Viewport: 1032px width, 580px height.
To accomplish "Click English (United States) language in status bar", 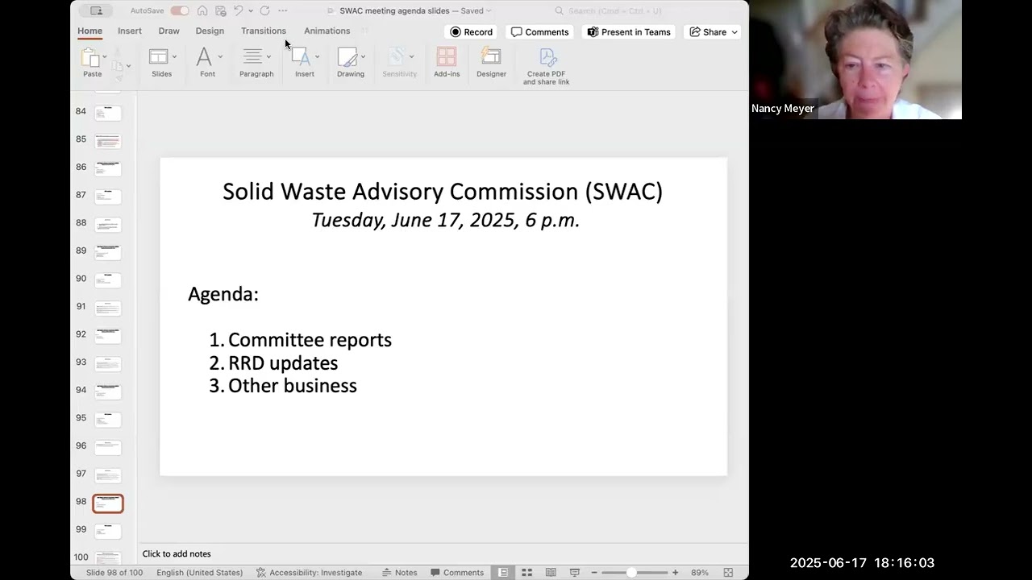I will 199,573.
